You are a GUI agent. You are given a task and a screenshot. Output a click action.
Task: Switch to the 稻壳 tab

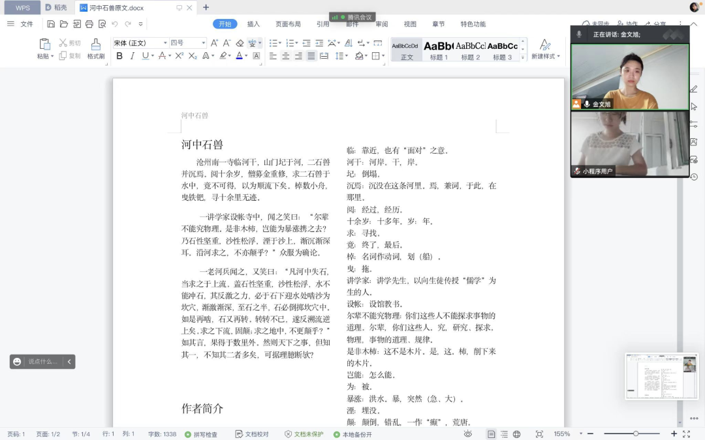pyautogui.click(x=57, y=8)
